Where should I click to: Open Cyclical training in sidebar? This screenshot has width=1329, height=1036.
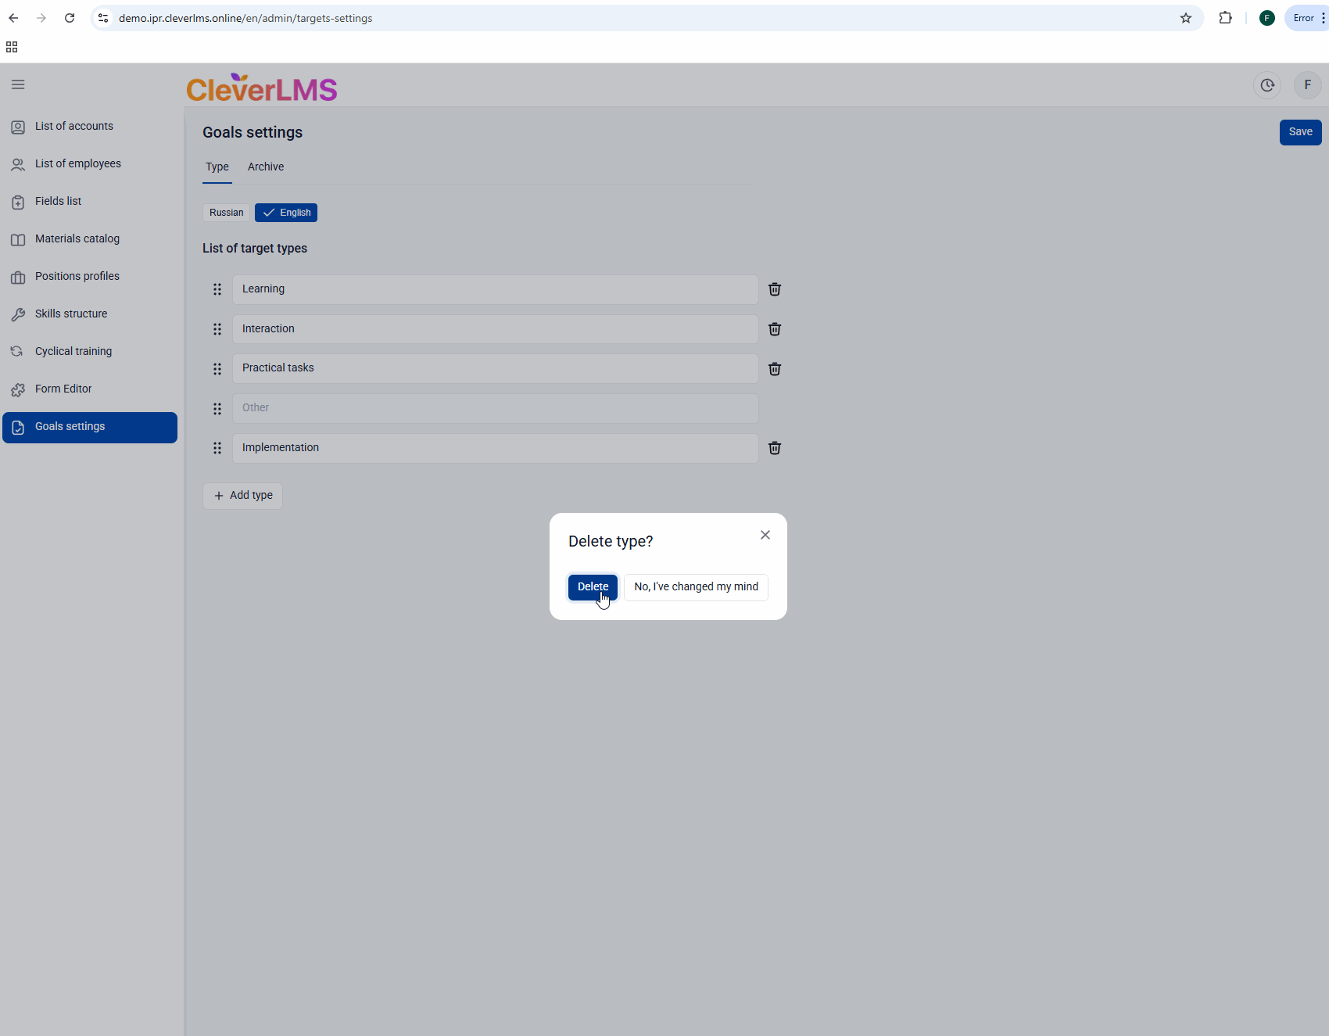pyautogui.click(x=90, y=352)
